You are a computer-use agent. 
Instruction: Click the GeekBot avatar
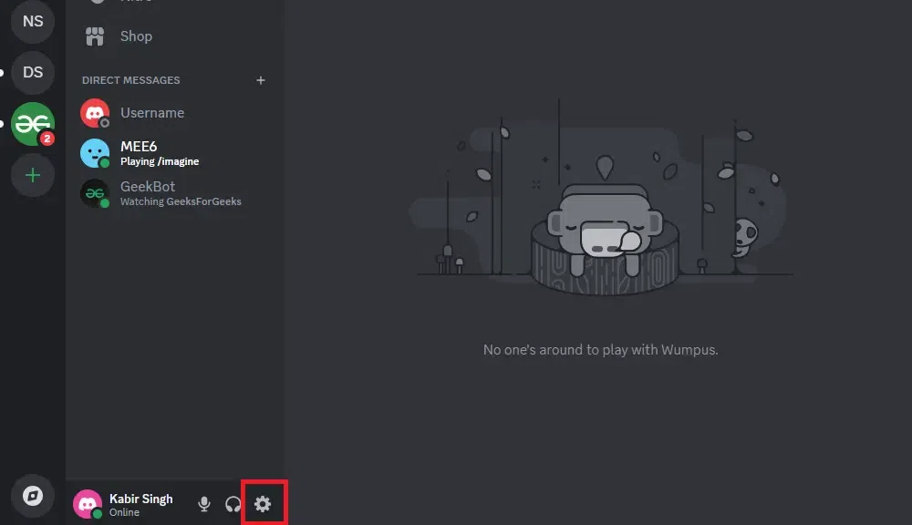point(95,193)
